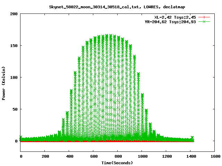This screenshot has width=222, height=166.
Task: Click the x-axis tick label 0
Action: [21, 156]
